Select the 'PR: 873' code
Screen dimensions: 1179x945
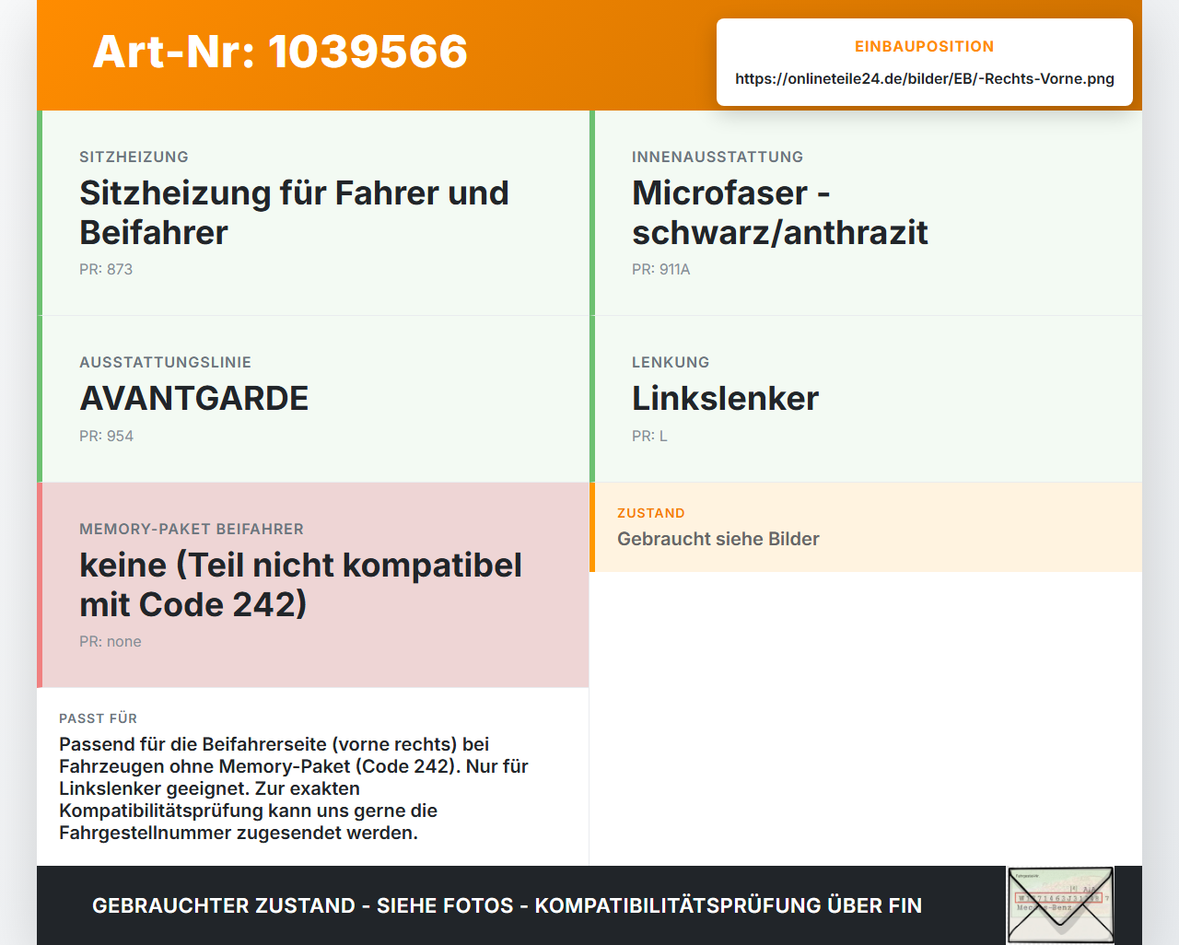[106, 269]
